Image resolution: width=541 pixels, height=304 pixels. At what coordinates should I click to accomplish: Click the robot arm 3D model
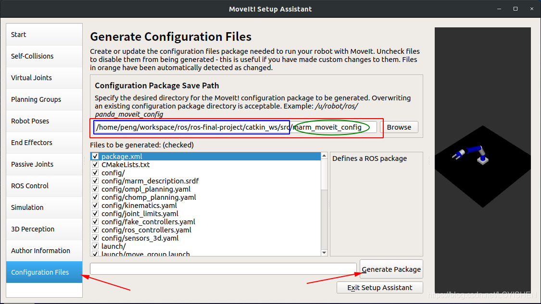pos(471,155)
